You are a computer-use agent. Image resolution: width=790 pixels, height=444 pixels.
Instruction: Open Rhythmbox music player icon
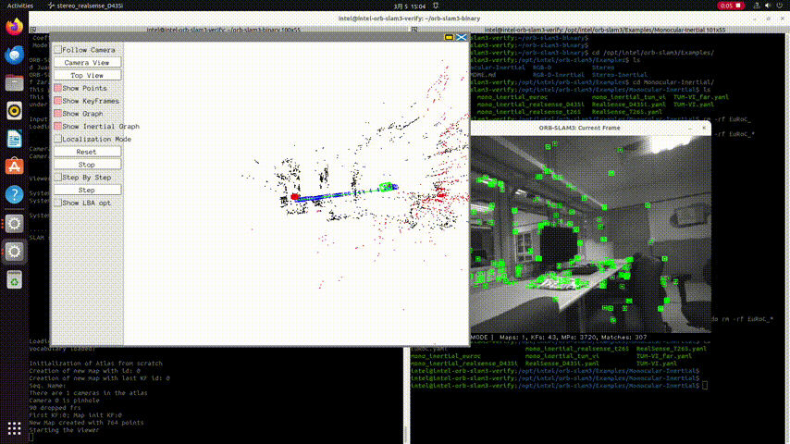tap(14, 111)
